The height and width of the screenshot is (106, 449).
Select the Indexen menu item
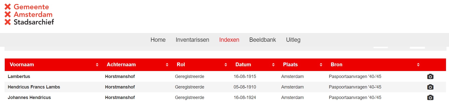click(x=229, y=40)
